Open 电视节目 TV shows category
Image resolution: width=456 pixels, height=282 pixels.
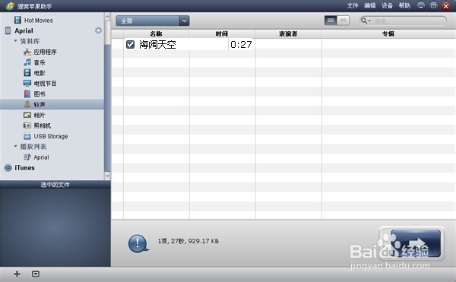[45, 84]
